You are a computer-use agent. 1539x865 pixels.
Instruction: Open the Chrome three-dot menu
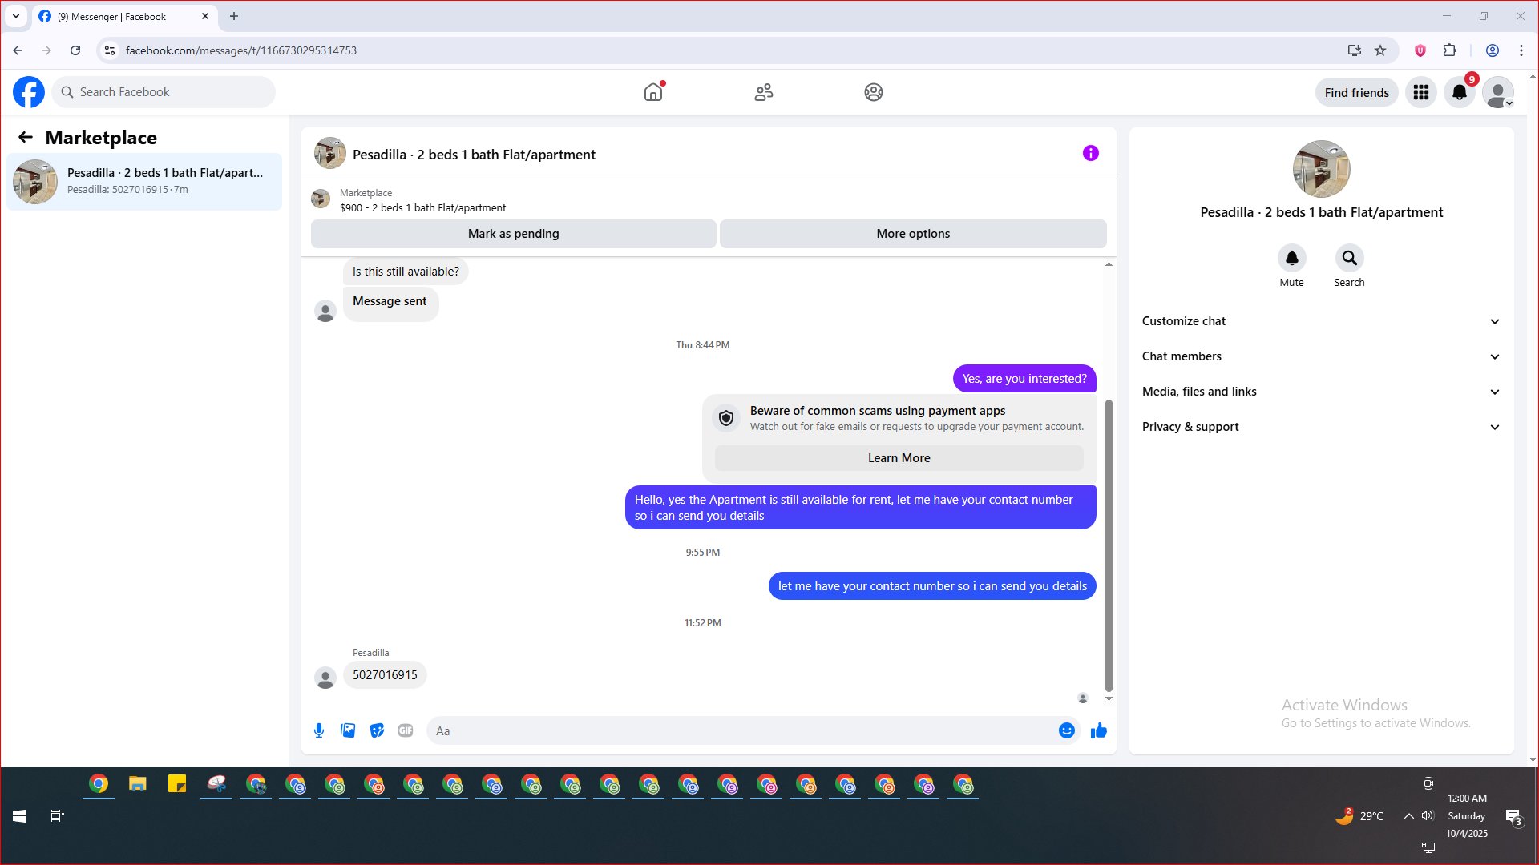coord(1521,50)
